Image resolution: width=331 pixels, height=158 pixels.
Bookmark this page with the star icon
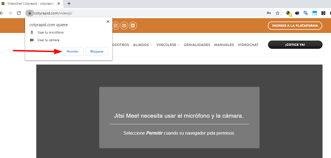click(278, 13)
